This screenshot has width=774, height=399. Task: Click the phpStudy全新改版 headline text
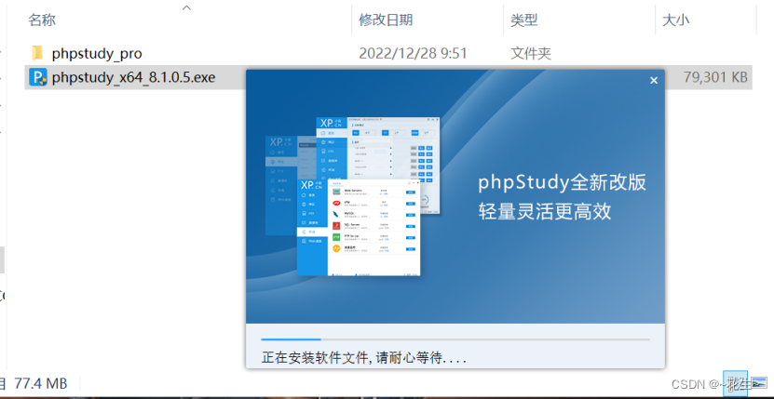click(562, 183)
